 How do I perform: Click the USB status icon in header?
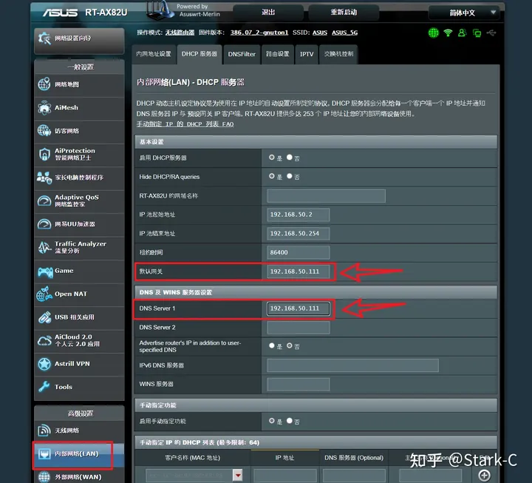[x=492, y=33]
